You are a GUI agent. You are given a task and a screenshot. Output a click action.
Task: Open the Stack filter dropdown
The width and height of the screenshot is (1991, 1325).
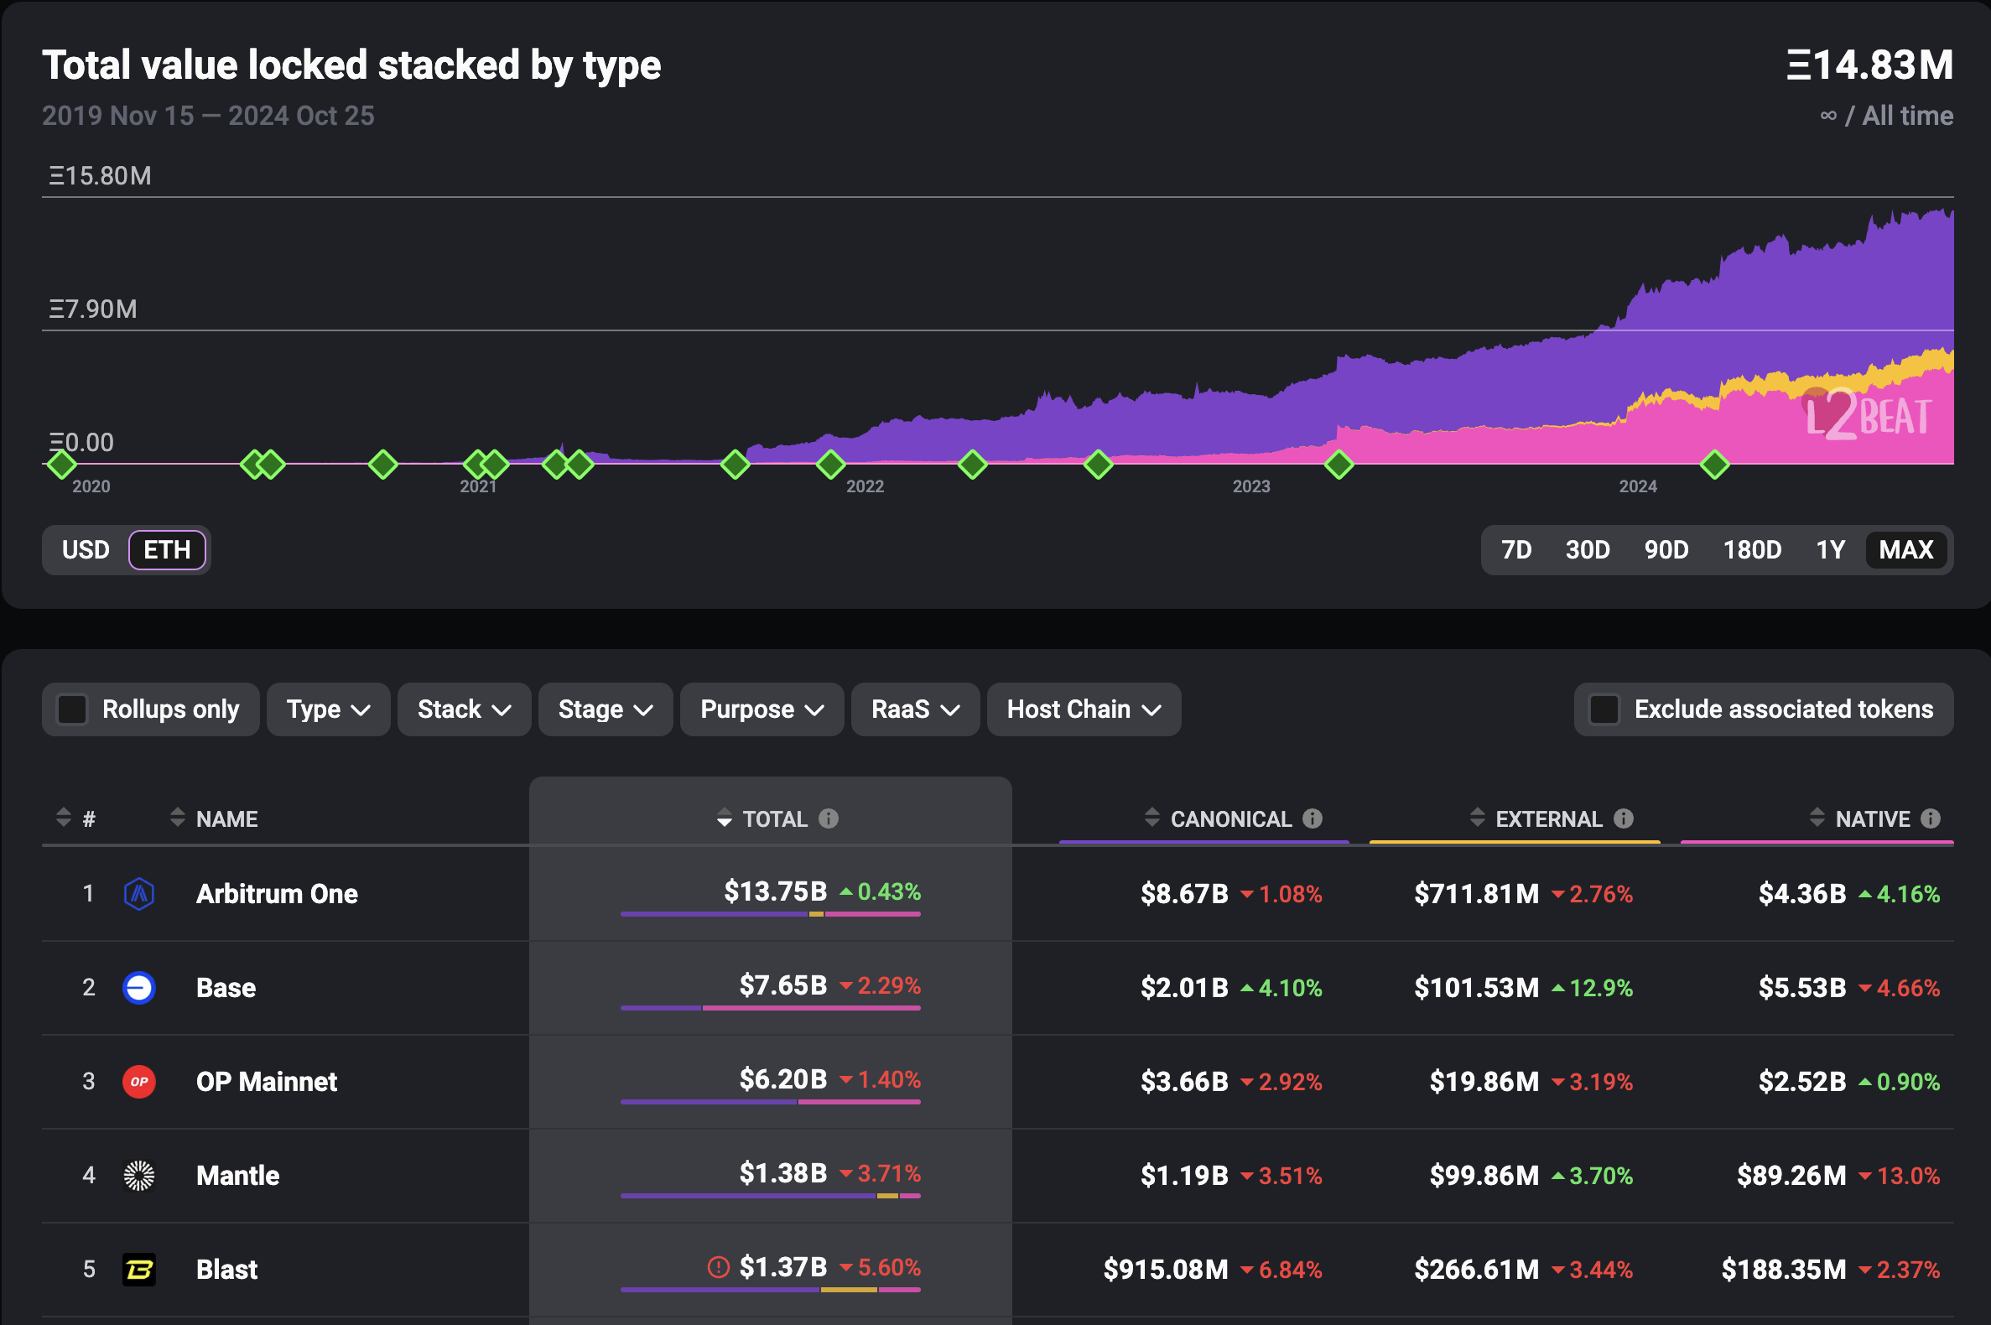click(464, 709)
